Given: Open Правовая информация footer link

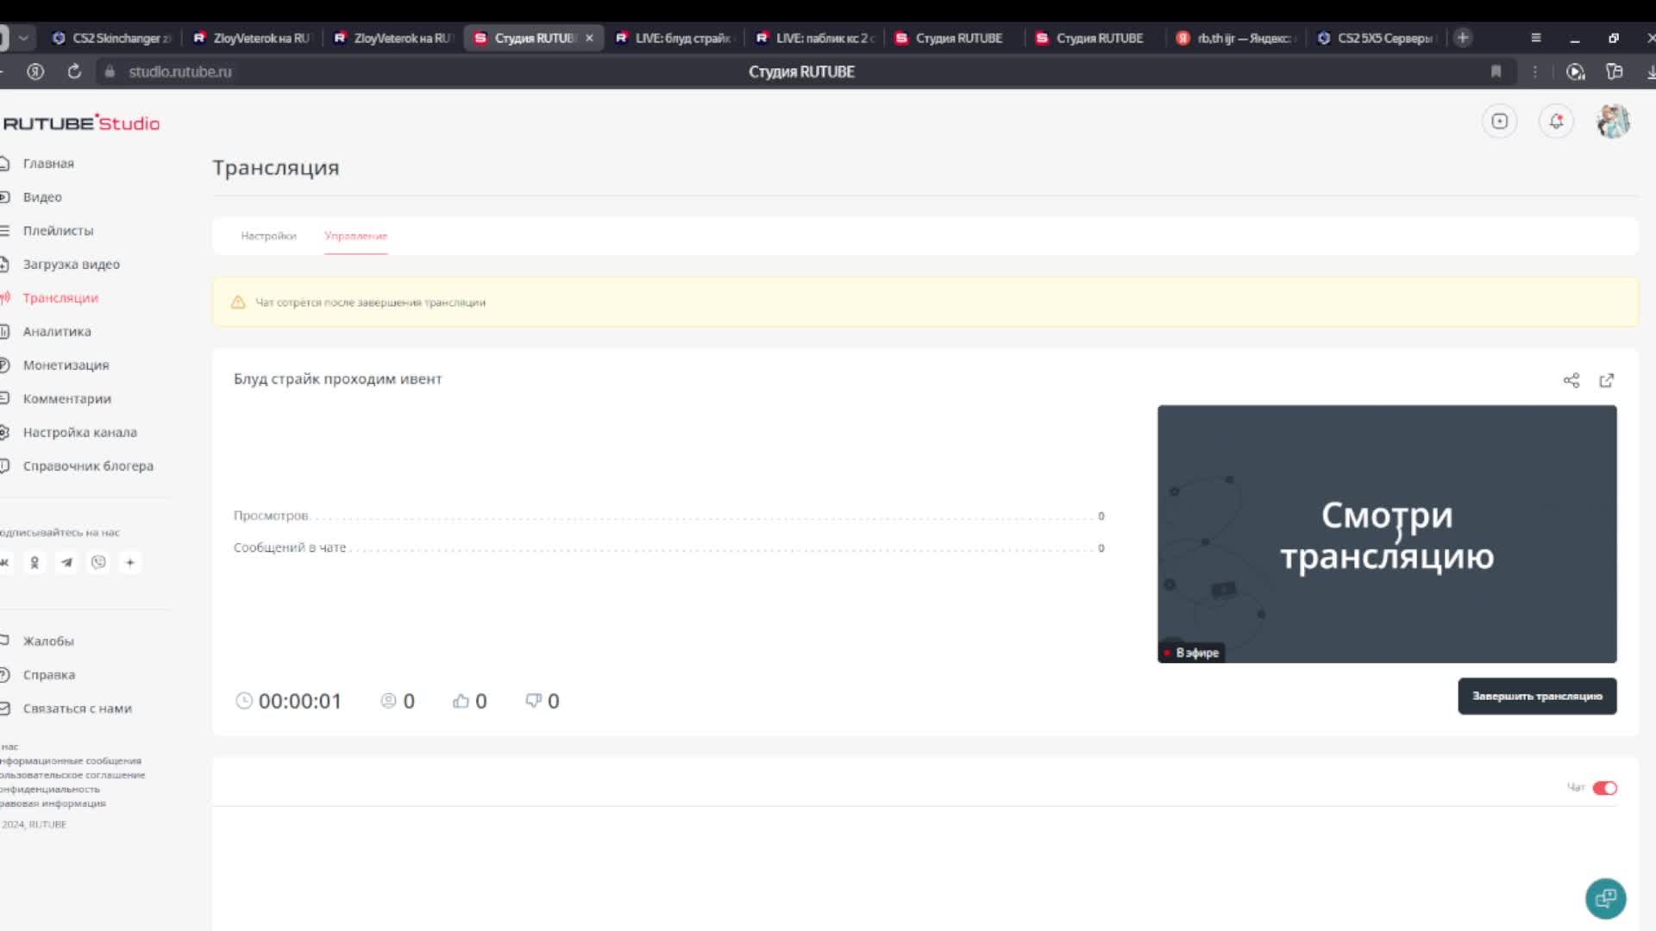Looking at the screenshot, I should click(x=53, y=803).
